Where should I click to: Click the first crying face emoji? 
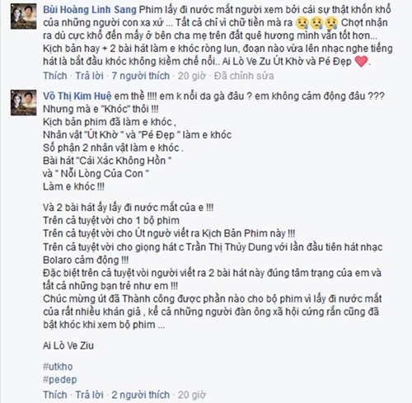click(302, 24)
